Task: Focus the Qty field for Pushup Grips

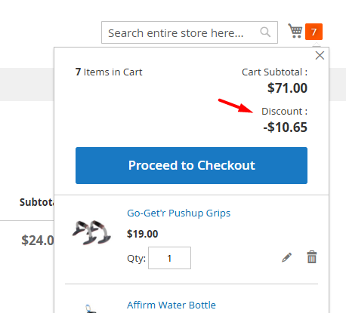Action: (169, 258)
